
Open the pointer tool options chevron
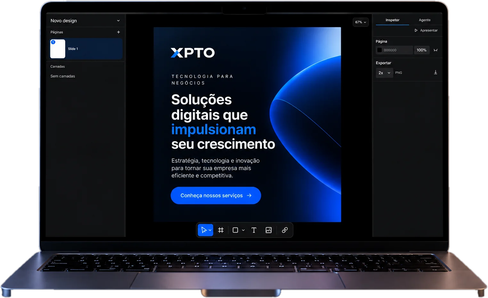210,230
